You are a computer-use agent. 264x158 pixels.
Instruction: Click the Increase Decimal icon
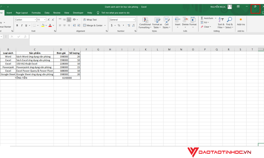[129, 25]
